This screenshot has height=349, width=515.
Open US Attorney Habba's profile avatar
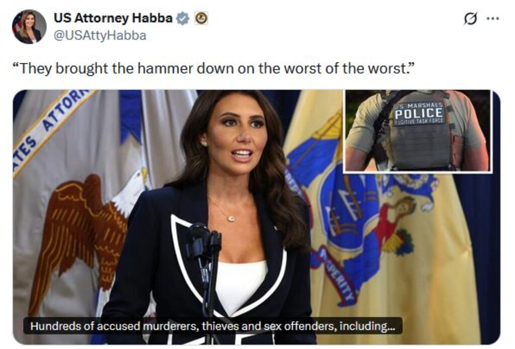[x=29, y=27]
